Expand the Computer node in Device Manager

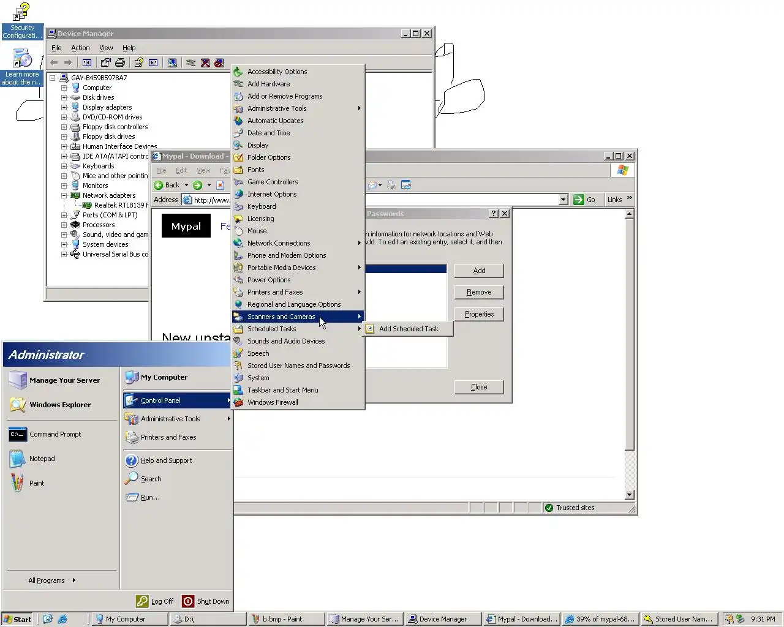point(64,88)
